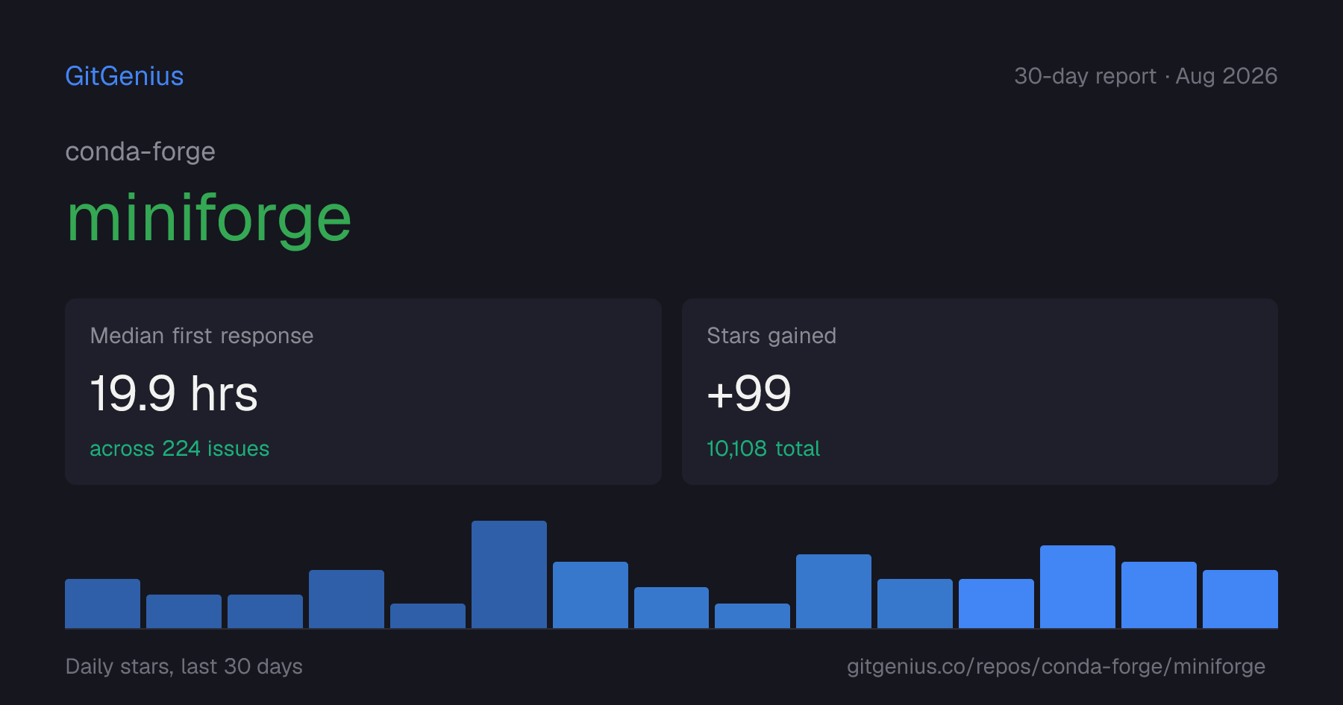The width and height of the screenshot is (1343, 705).
Task: Click the second-tallest bright blue bar
Action: point(1159,595)
